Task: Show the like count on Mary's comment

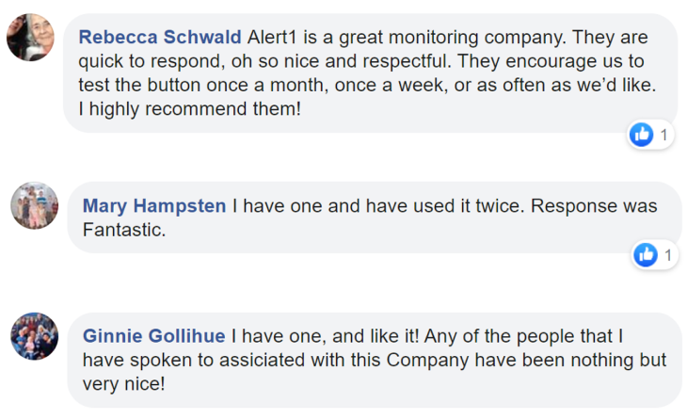Action: 667,254
